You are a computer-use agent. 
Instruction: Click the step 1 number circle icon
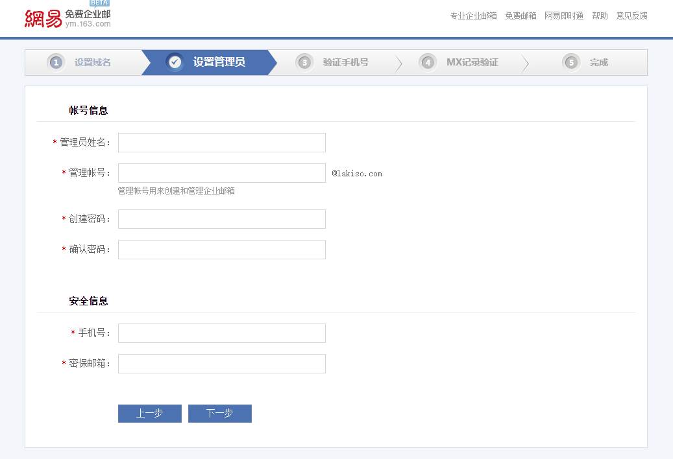tap(56, 63)
